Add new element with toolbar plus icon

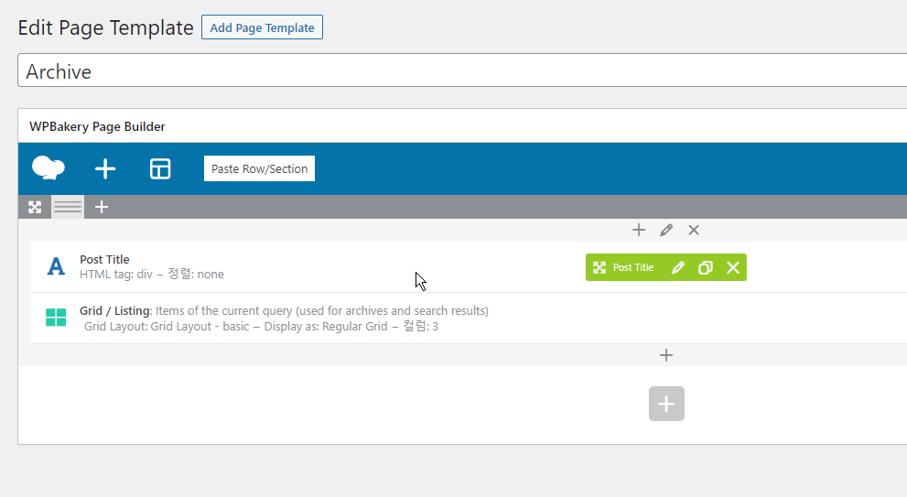pyautogui.click(x=104, y=169)
